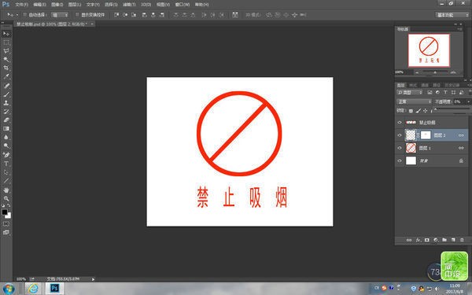The width and height of the screenshot is (472, 295).
Task: Enable the show transform controls checkbox
Action: coord(77,15)
